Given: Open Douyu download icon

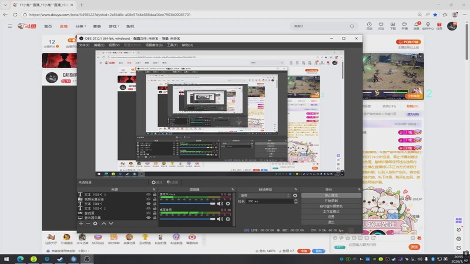Looking at the screenshot, I should pos(392,26).
